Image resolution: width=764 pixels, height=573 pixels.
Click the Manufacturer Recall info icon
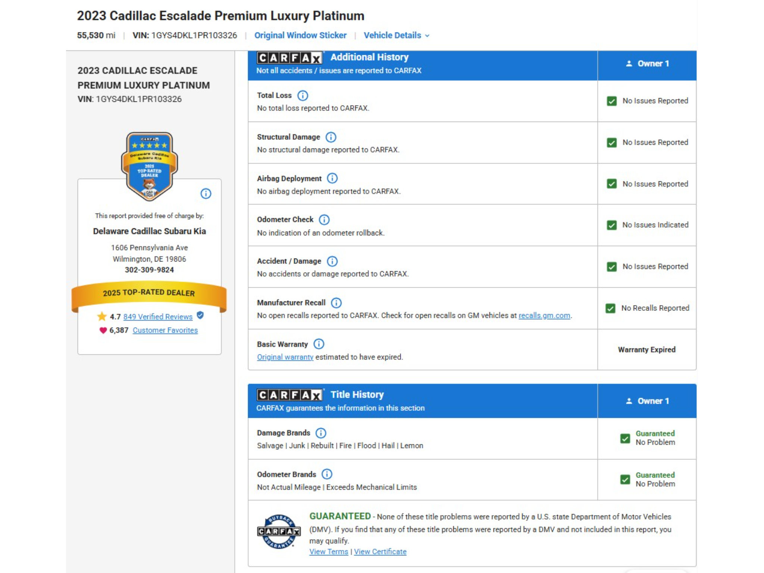pos(336,303)
